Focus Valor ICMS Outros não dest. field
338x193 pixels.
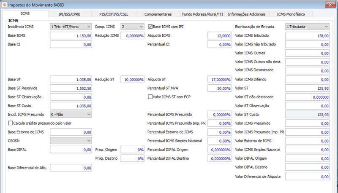pos(308,62)
